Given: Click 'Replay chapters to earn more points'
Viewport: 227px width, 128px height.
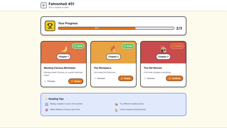Looking at the screenshot, I should pyautogui.click(x=66, y=104).
